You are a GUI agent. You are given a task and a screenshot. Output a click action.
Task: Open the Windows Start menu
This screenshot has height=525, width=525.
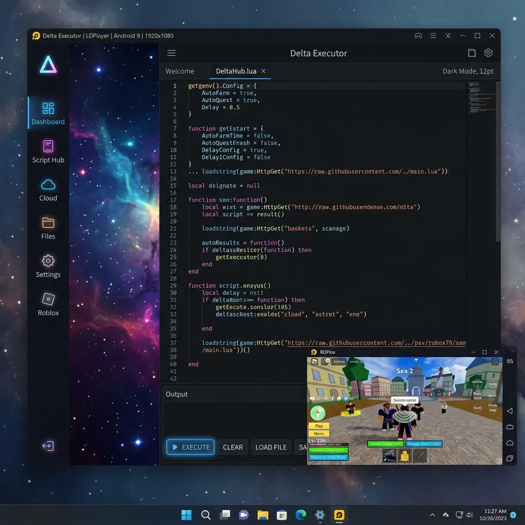[x=187, y=515]
